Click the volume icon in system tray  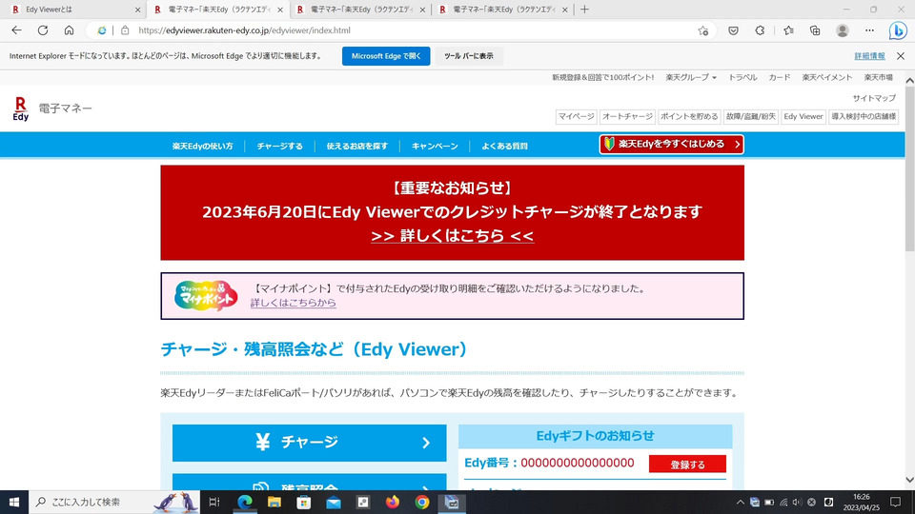(x=797, y=502)
